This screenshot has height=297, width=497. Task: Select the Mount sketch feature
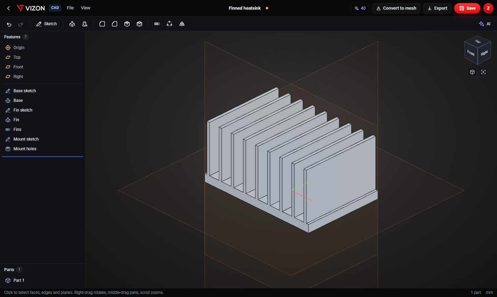tap(43, 139)
